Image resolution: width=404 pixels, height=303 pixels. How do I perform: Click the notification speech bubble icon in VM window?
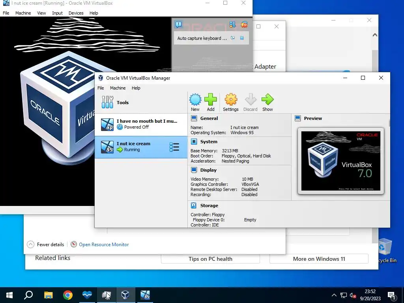tap(178, 24)
